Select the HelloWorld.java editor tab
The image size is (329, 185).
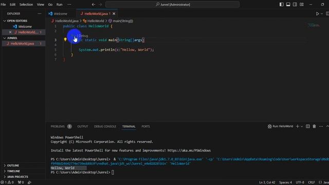point(96,14)
